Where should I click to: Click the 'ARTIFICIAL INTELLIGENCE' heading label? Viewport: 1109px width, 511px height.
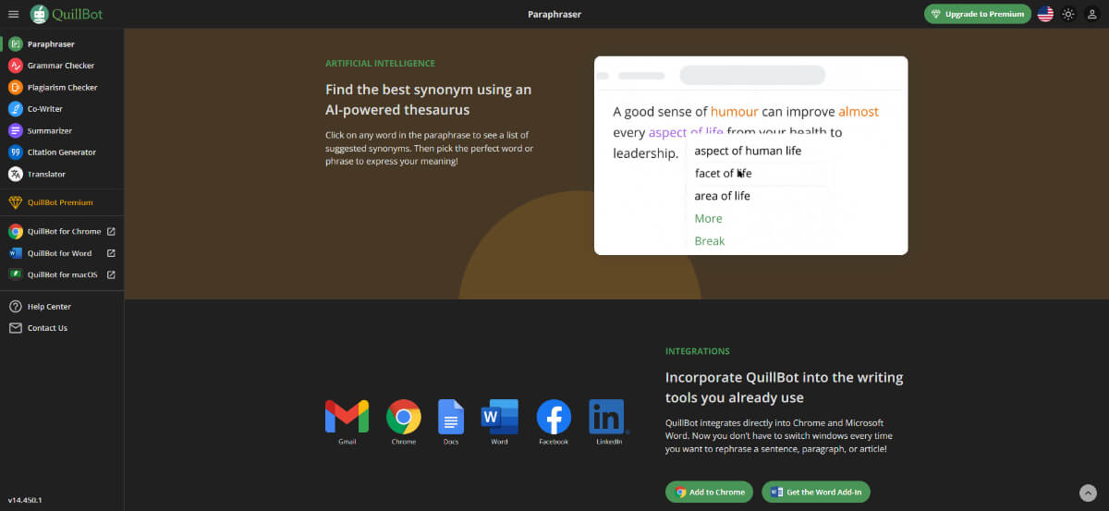coord(380,64)
